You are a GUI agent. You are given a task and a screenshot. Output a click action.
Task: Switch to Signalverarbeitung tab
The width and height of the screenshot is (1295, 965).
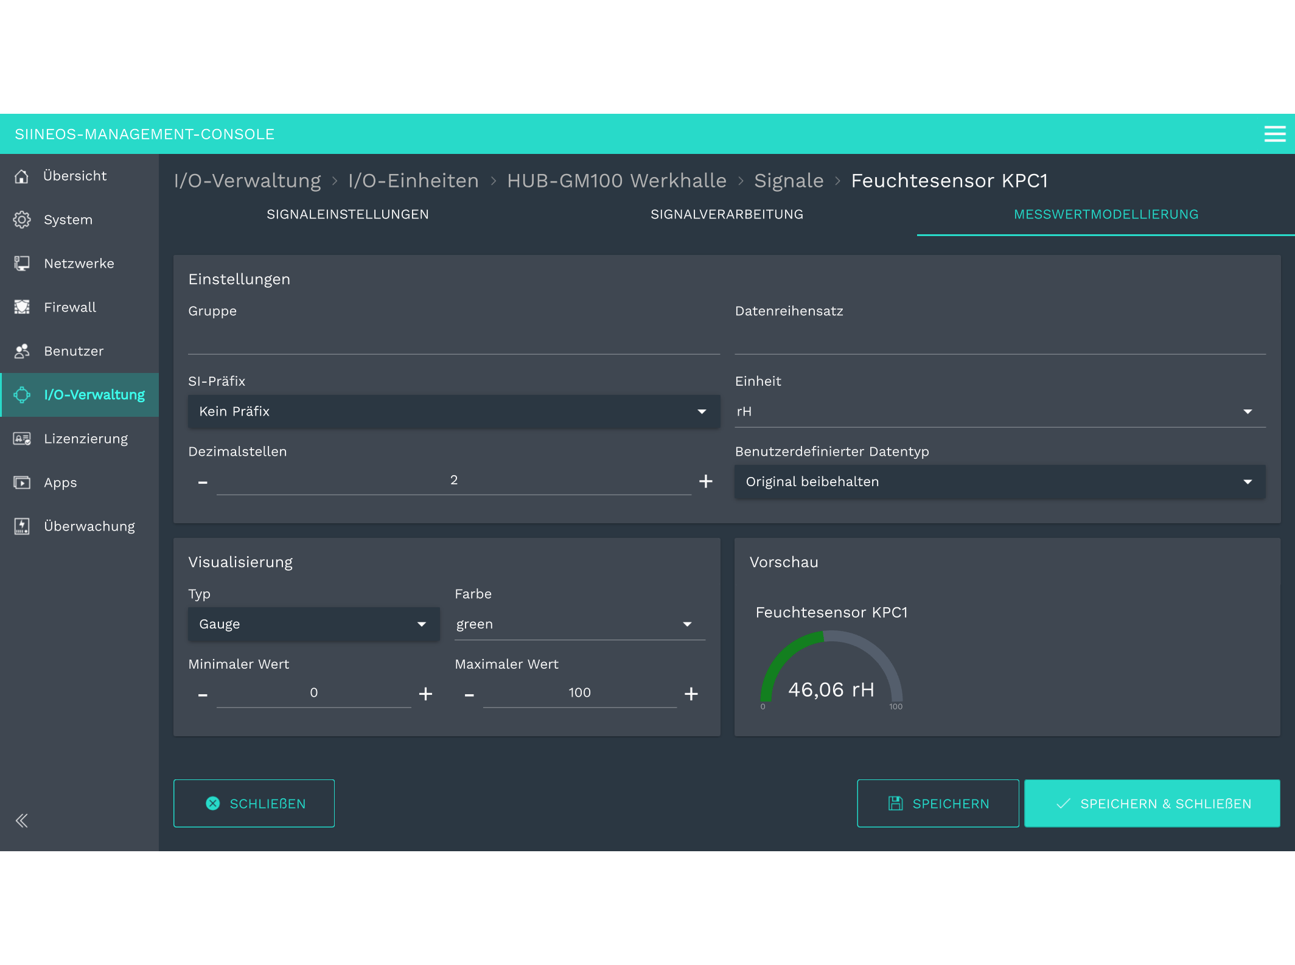[x=727, y=215]
